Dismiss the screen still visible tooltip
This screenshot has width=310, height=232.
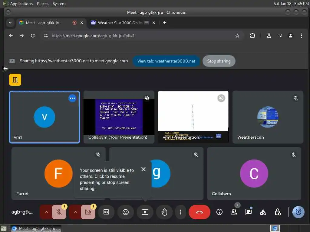143,169
